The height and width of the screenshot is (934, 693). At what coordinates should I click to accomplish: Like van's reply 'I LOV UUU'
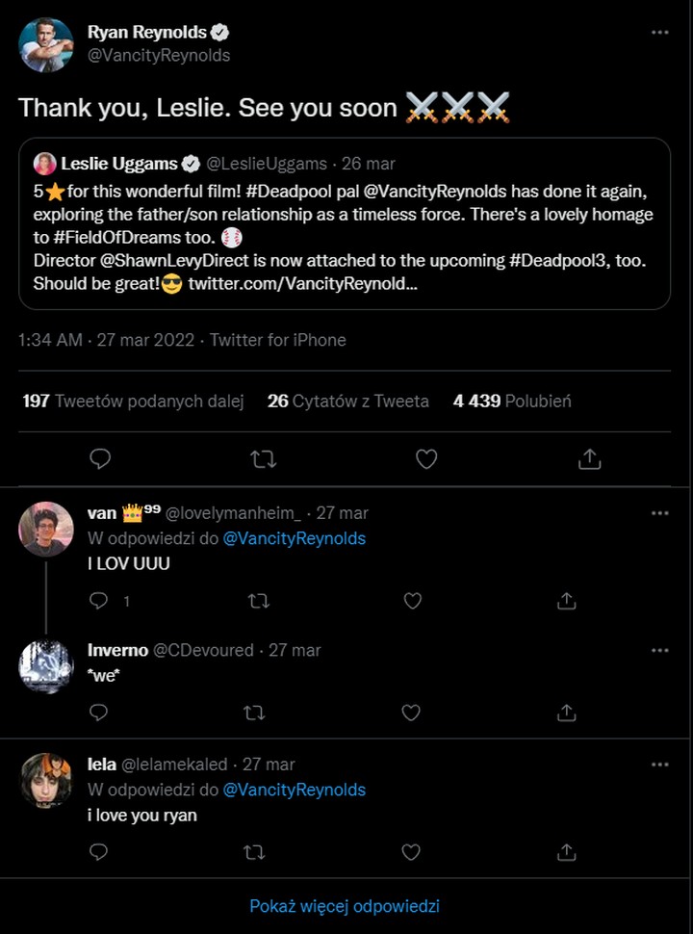click(x=412, y=601)
